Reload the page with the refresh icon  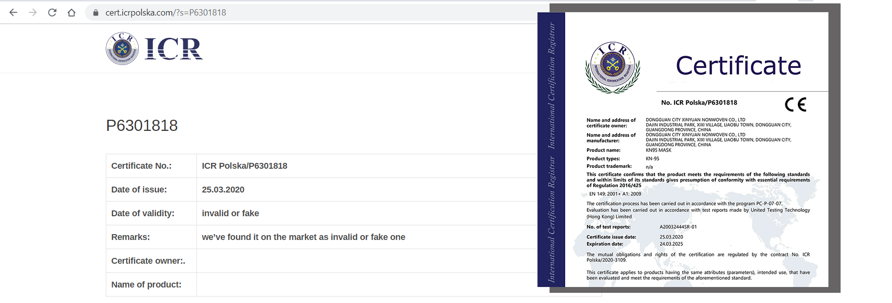coord(52,13)
